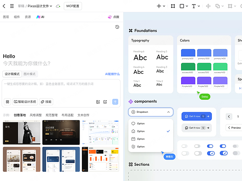Click the Sections heading icon
This screenshot has height=181, width=242.
(x=131, y=164)
